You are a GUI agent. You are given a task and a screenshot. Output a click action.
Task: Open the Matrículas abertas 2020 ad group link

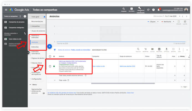click(x=127, y=66)
